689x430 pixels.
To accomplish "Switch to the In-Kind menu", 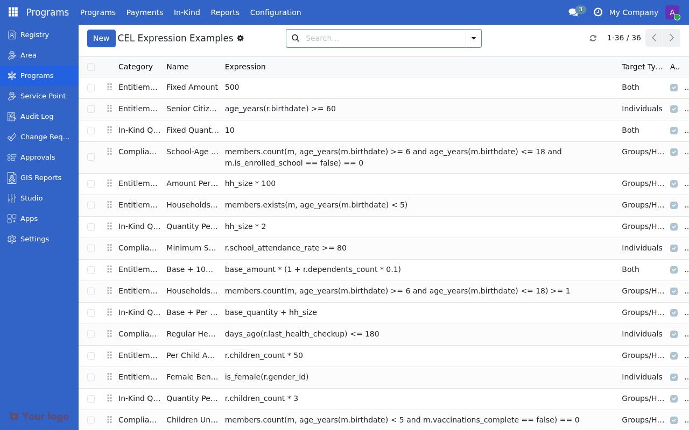I will tap(187, 12).
